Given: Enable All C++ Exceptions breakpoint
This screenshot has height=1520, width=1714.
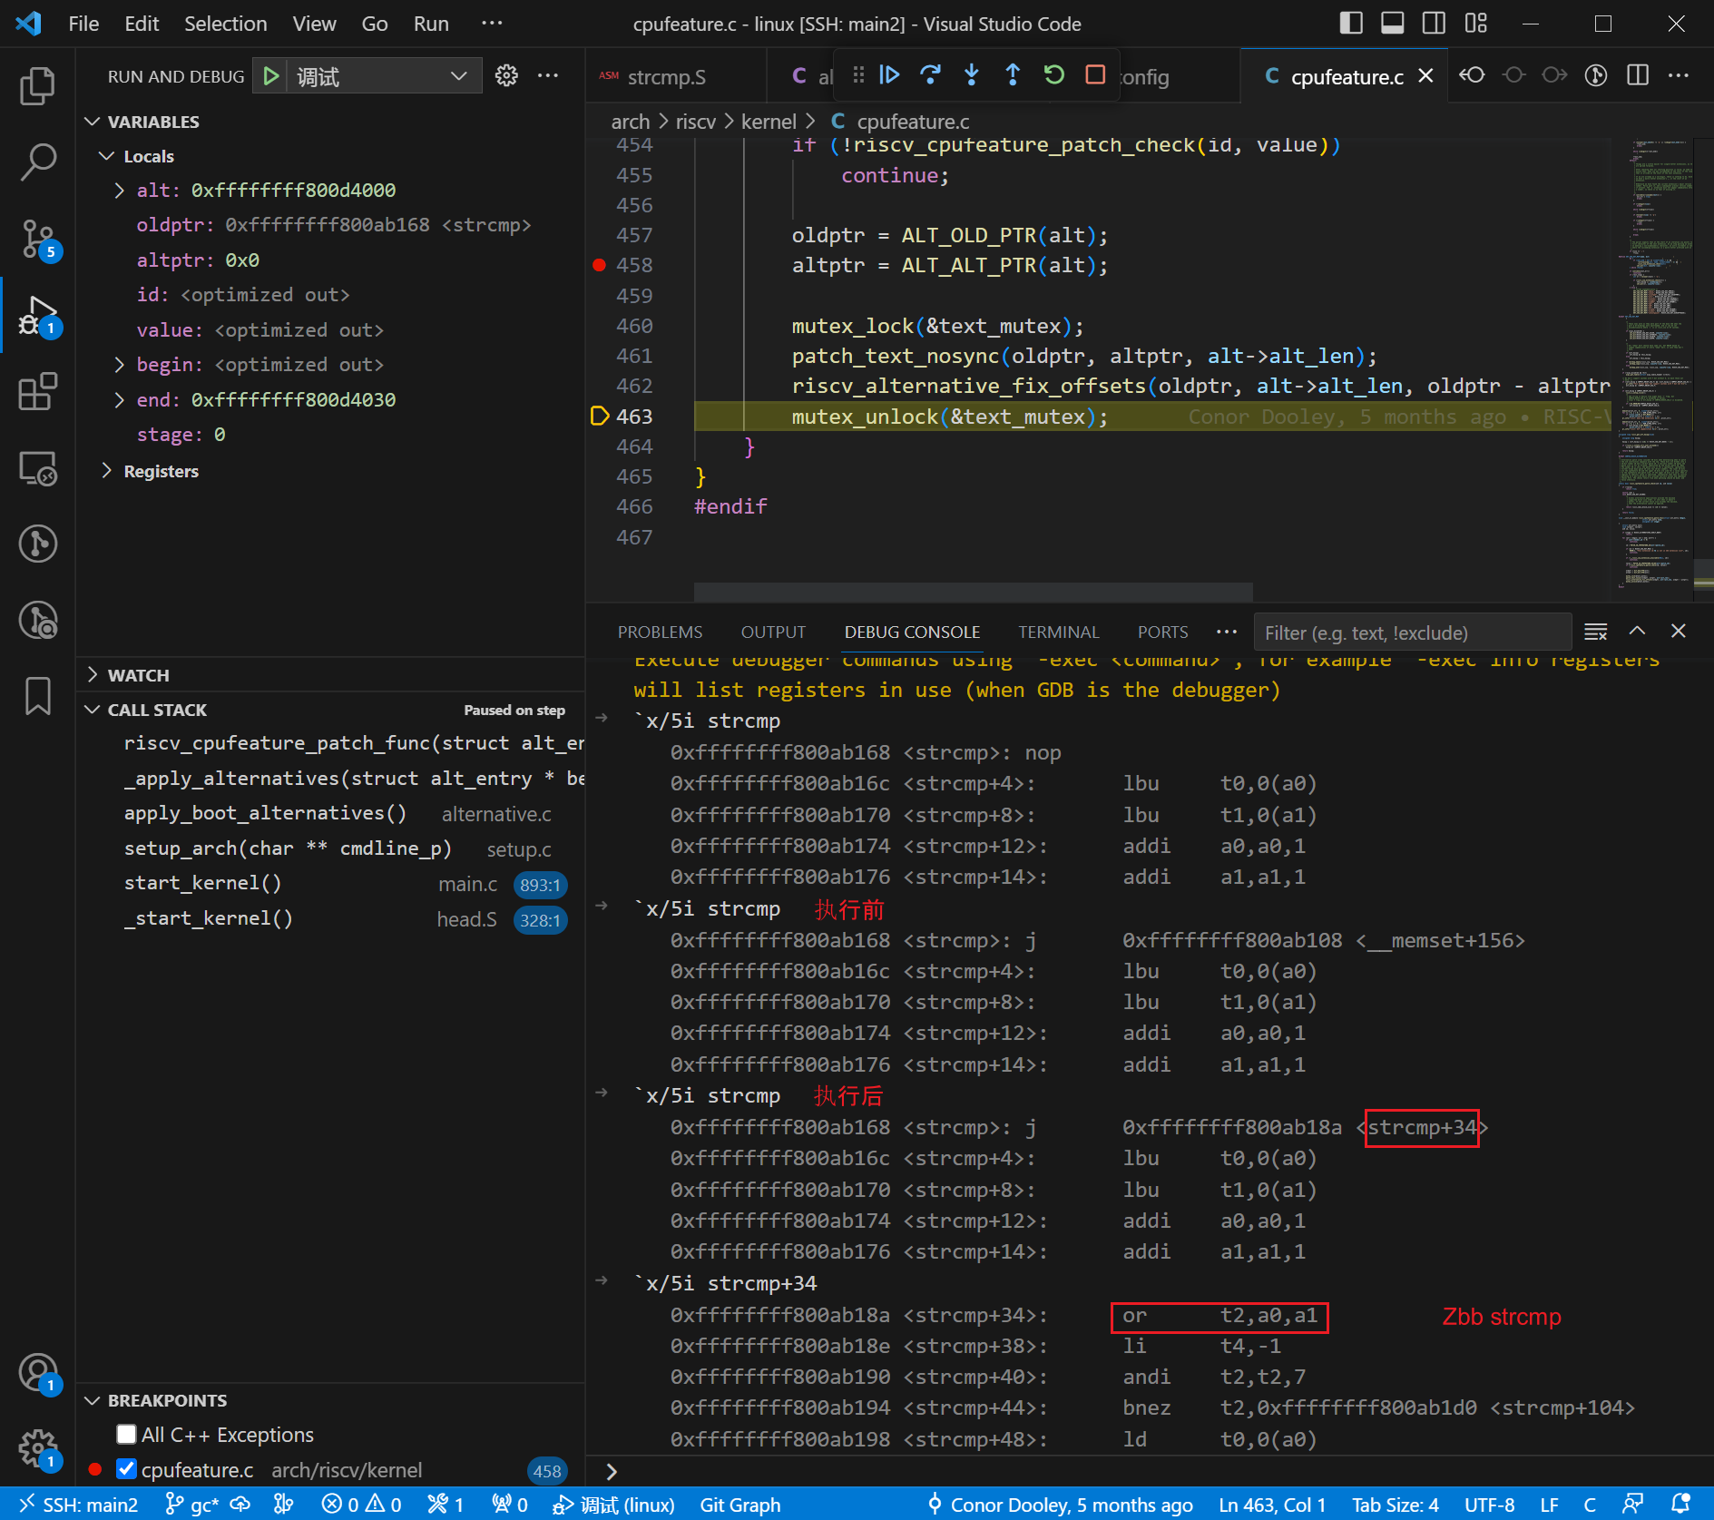Looking at the screenshot, I should [x=127, y=1435].
